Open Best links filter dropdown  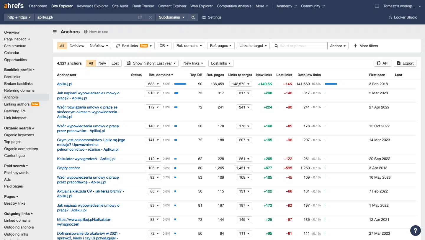click(134, 46)
